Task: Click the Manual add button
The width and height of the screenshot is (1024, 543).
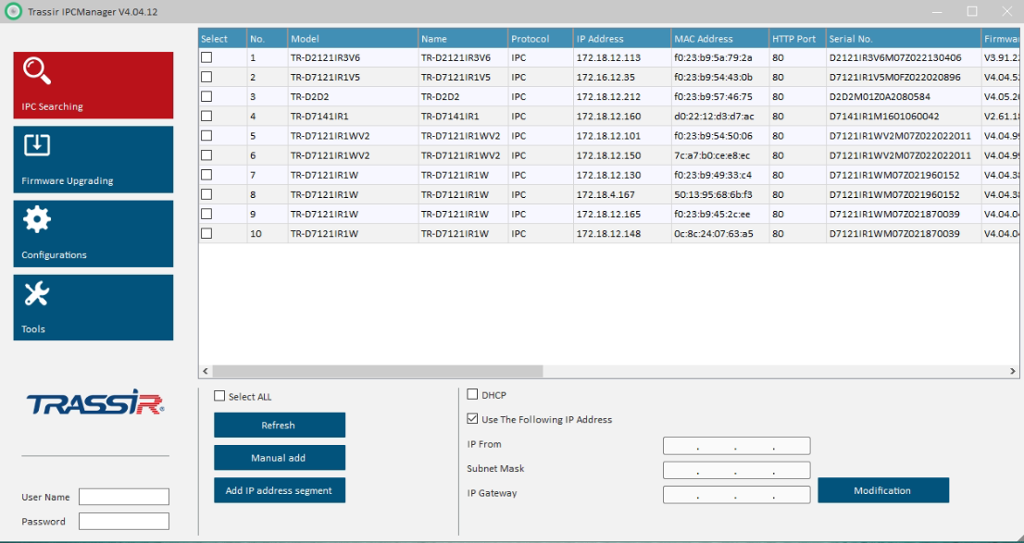Action: click(x=280, y=458)
